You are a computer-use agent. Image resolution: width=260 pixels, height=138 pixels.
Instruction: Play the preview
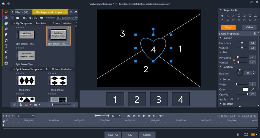(x=144, y=116)
